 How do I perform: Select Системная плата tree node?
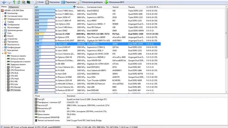(13, 16)
